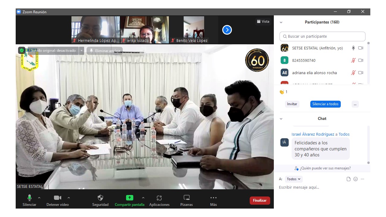
Task: Click SETSE ESTATAL host camera icon
Action: [x=361, y=48]
